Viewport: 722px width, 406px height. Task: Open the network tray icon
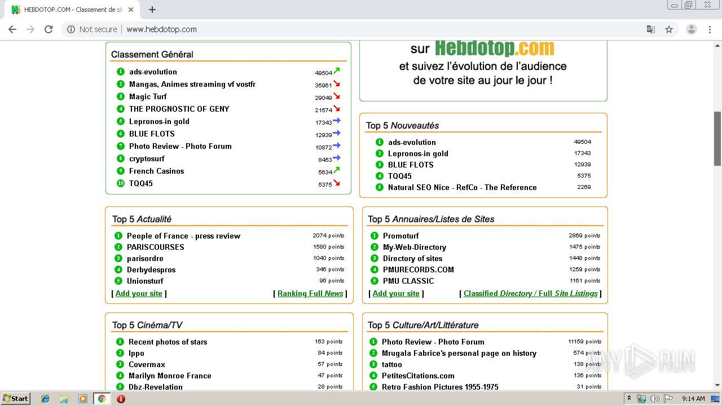pos(641,399)
